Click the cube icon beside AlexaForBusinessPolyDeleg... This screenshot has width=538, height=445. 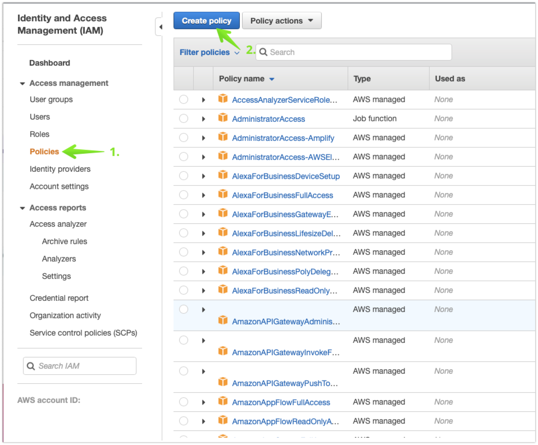click(223, 270)
